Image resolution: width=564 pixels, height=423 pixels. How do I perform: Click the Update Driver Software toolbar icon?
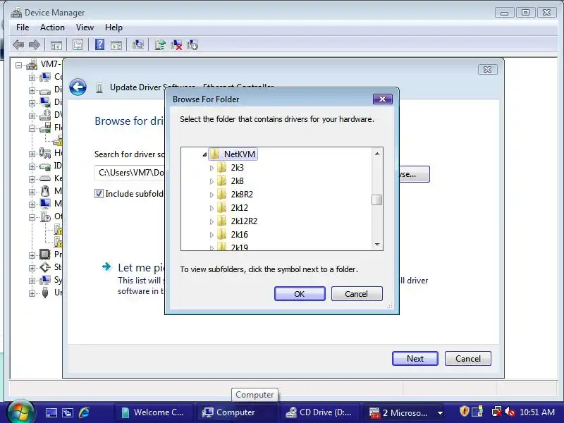point(160,45)
